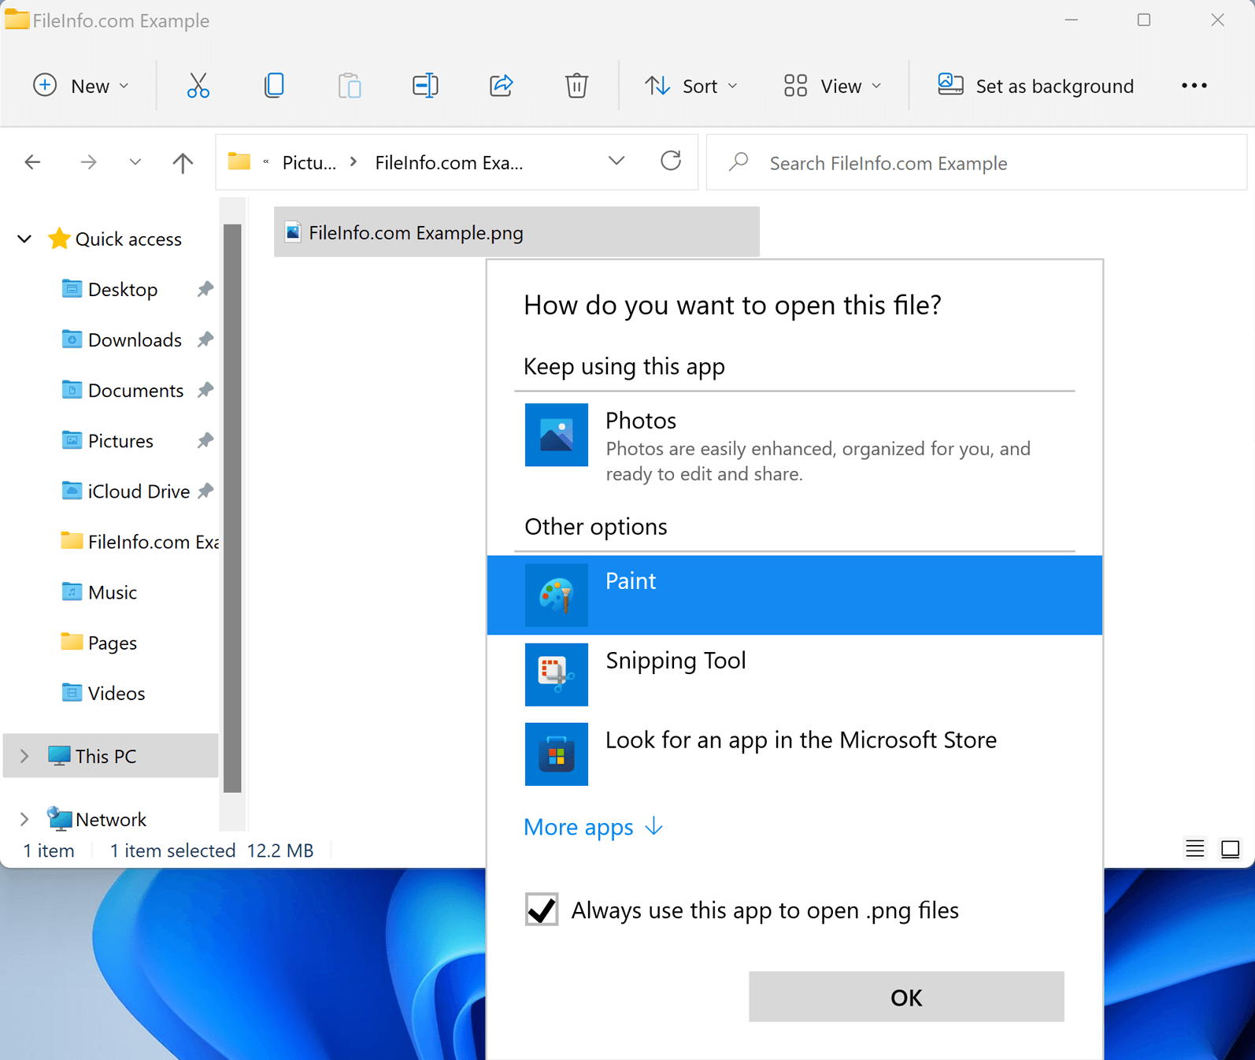Open Documents in Quick access
Screen dimensions: 1255x1060
pyautogui.click(x=135, y=390)
